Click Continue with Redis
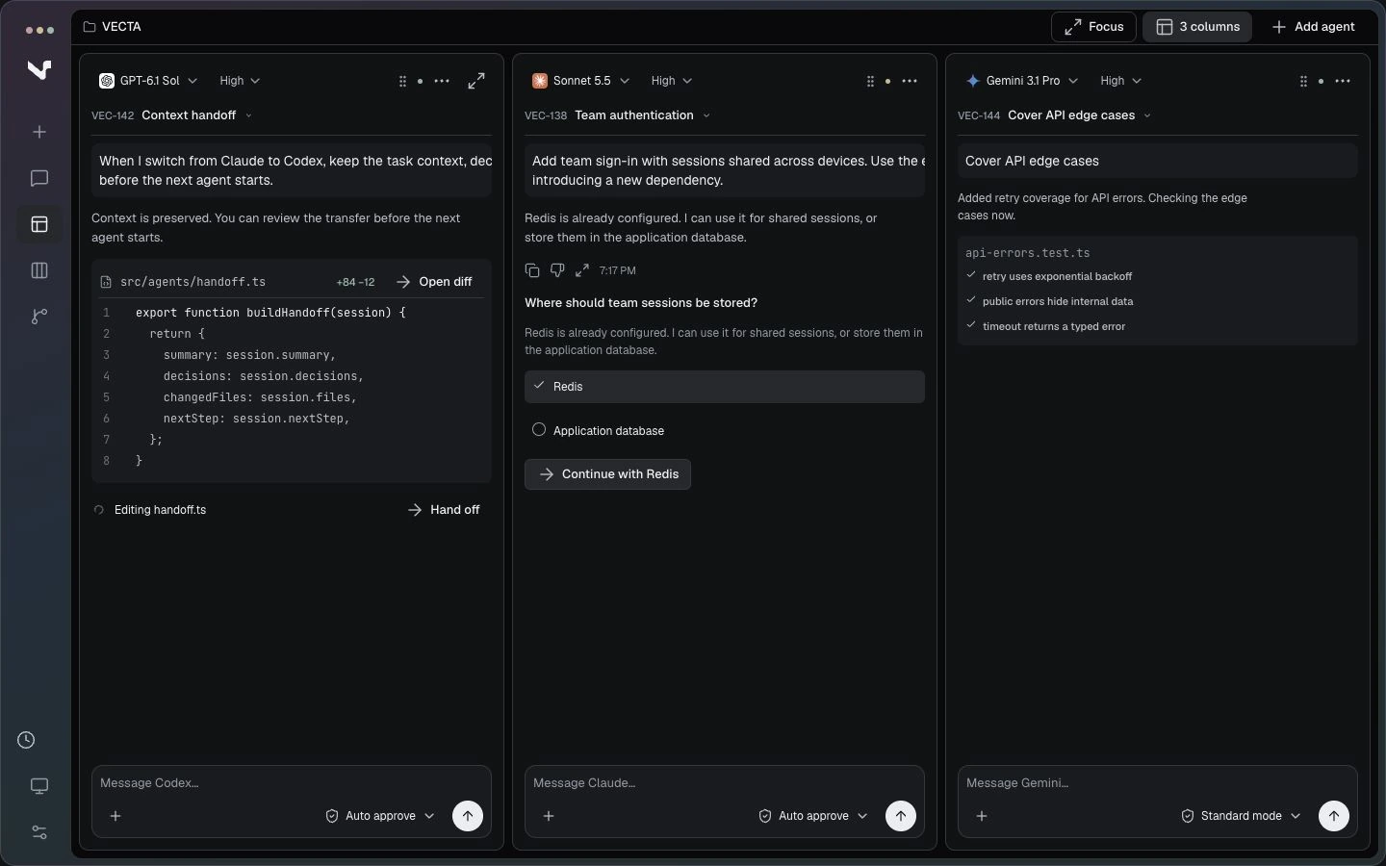This screenshot has width=1386, height=866. pyautogui.click(x=607, y=474)
